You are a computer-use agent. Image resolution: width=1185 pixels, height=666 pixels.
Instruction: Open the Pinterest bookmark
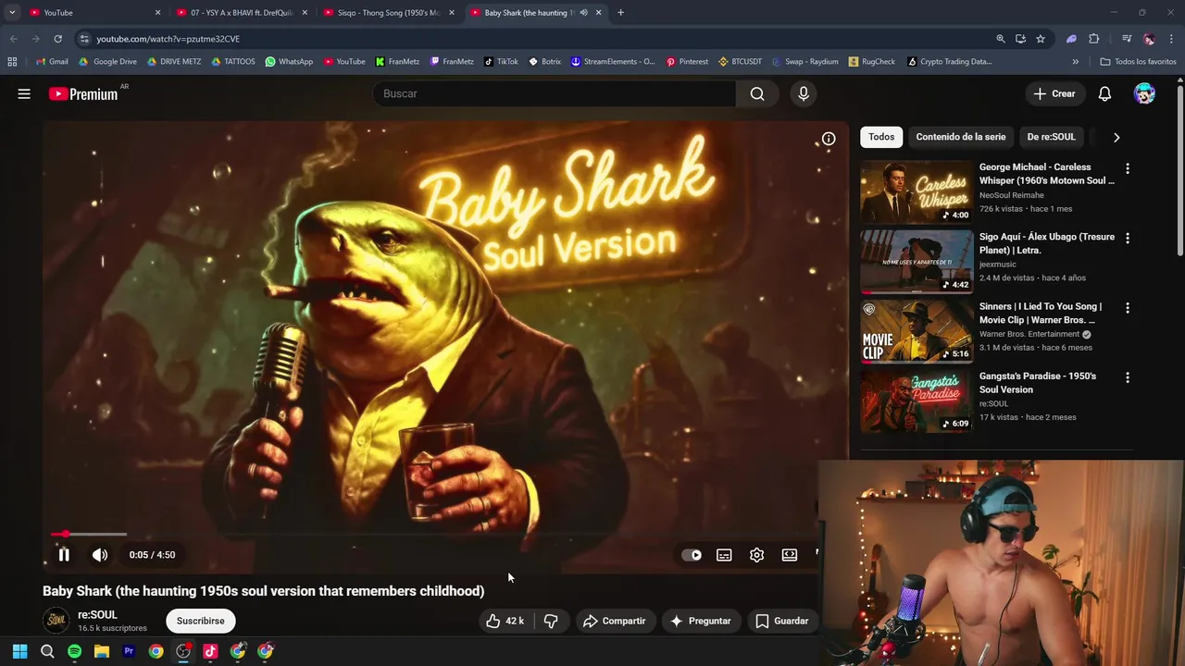click(687, 62)
